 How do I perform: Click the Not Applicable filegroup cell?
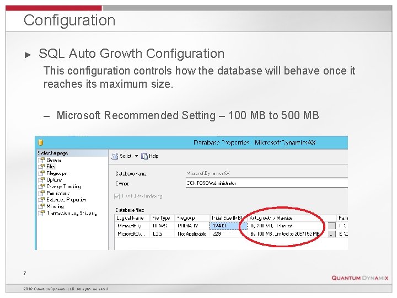tap(192, 233)
